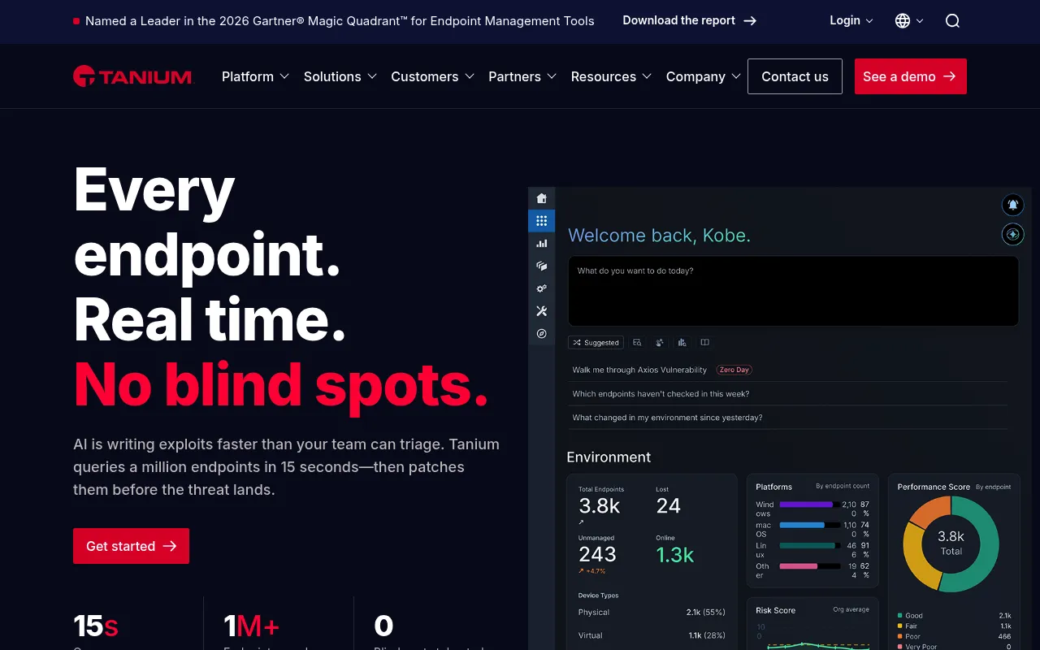Select the Suggested prompts chip

click(x=596, y=343)
